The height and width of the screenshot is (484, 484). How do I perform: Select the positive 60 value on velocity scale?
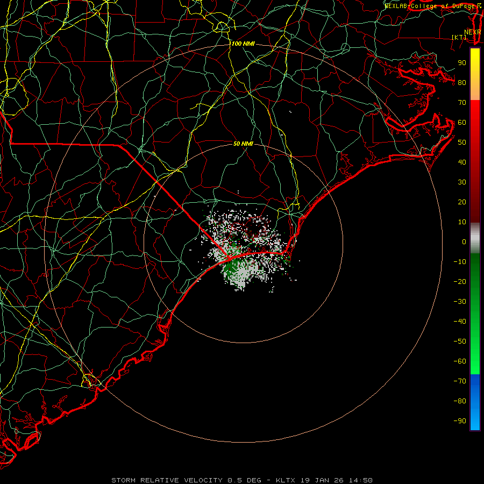tap(462, 123)
